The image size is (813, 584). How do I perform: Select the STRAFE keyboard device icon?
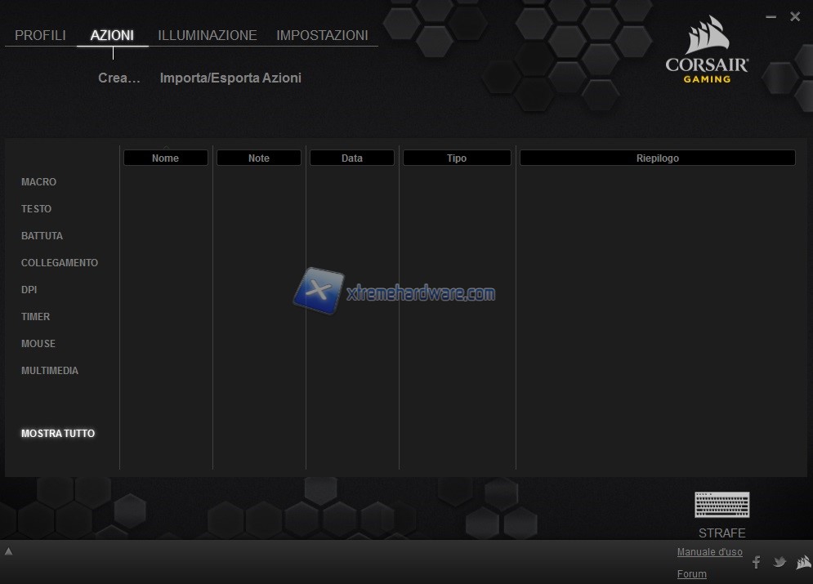pos(721,505)
